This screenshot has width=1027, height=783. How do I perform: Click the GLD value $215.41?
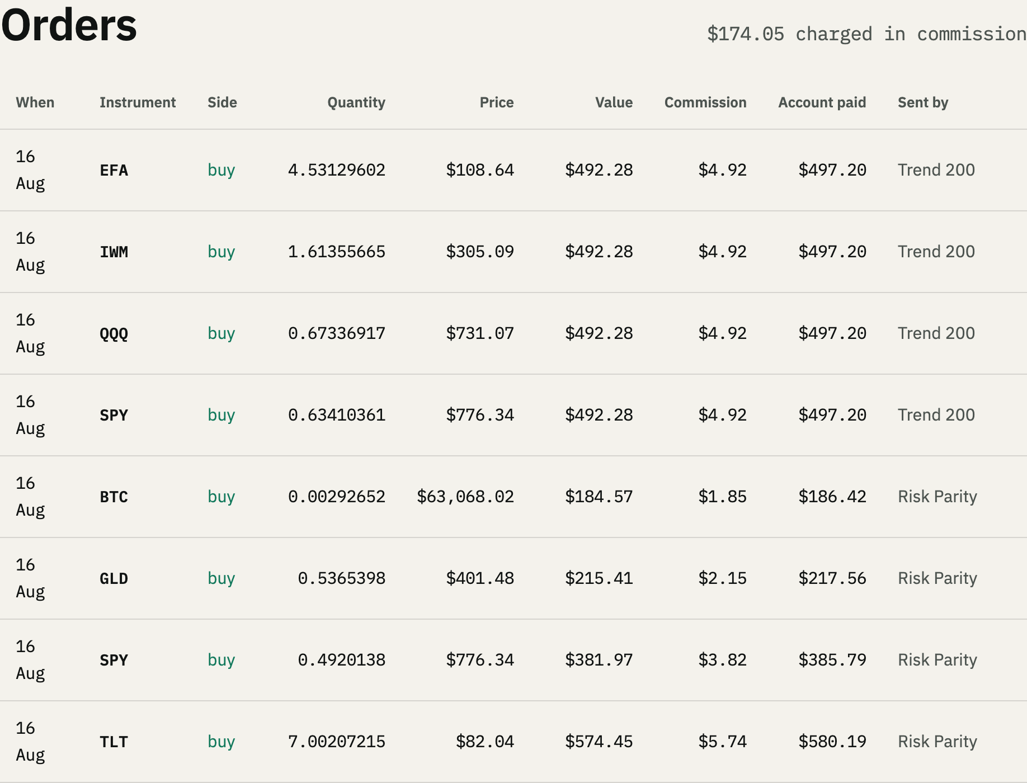[x=599, y=578]
